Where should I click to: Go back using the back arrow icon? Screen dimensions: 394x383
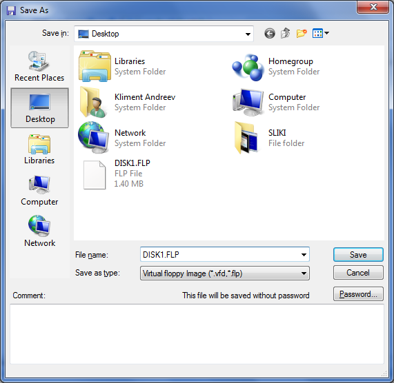270,33
